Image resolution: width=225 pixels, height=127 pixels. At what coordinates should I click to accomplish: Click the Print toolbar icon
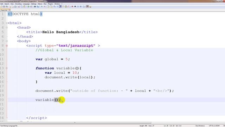pos(15,6)
